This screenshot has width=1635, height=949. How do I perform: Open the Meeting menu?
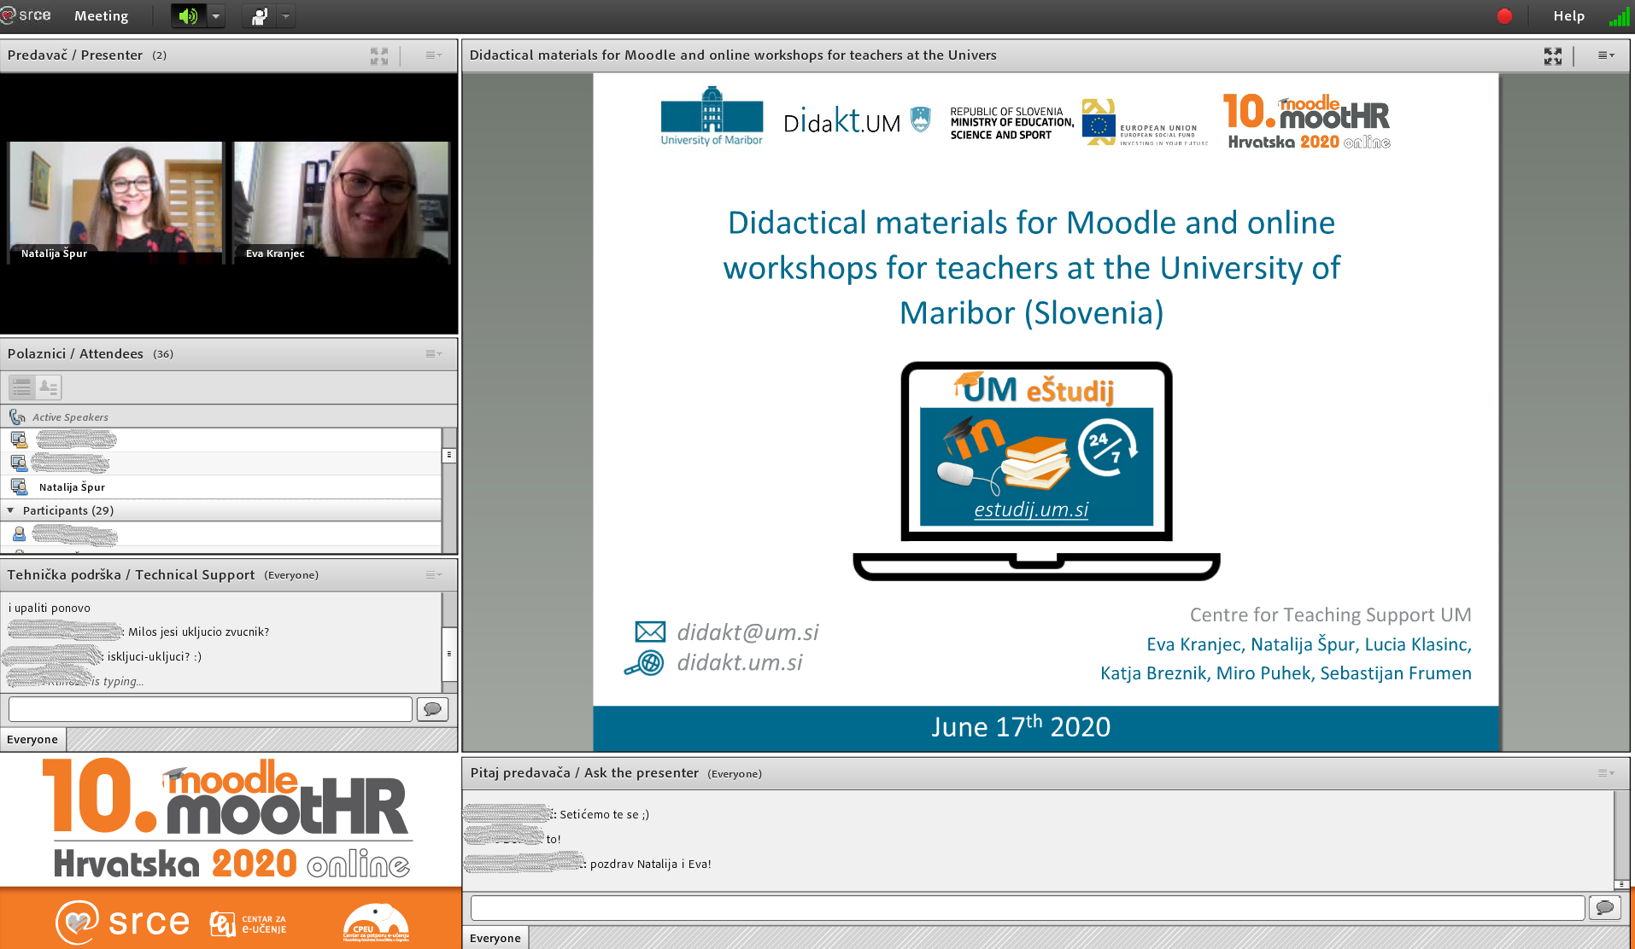coord(101,15)
